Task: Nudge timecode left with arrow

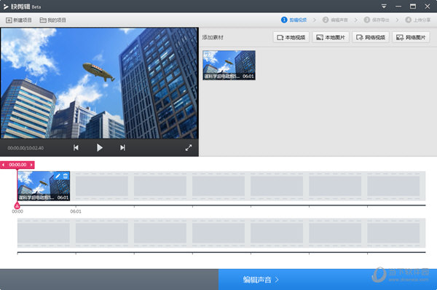Action: coord(3,165)
